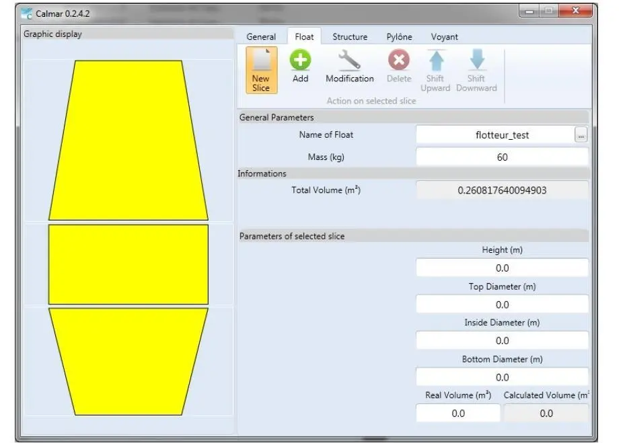Click the 'Informations' section header

413,173
